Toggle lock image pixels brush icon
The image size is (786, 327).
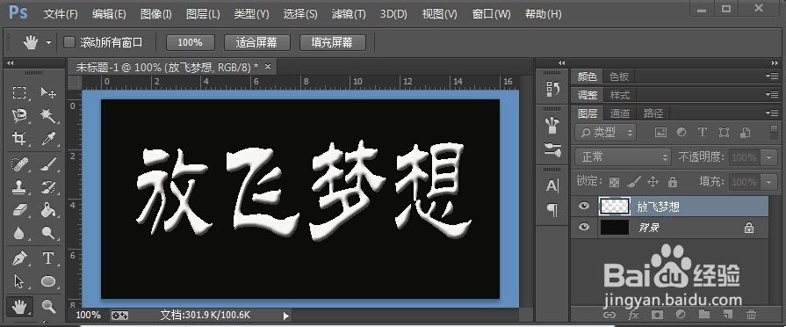tap(633, 182)
